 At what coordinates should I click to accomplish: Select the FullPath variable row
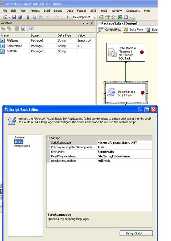pyautogui.click(x=48, y=51)
